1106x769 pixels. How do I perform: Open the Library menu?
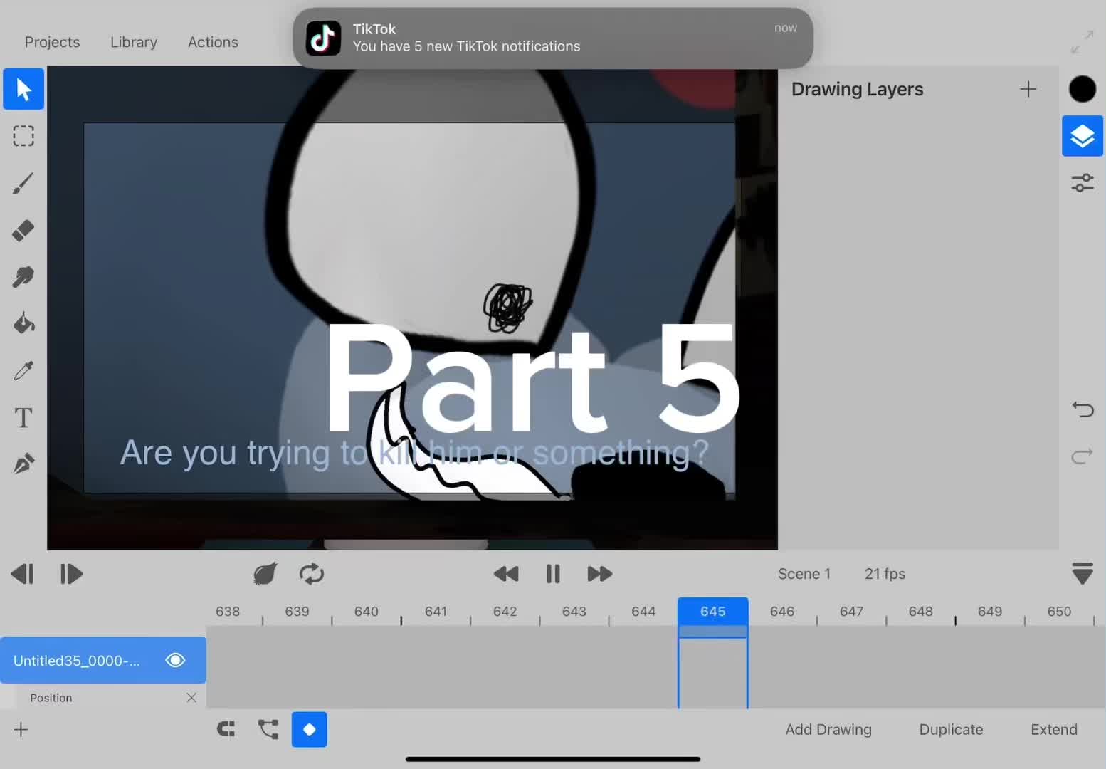[134, 42]
